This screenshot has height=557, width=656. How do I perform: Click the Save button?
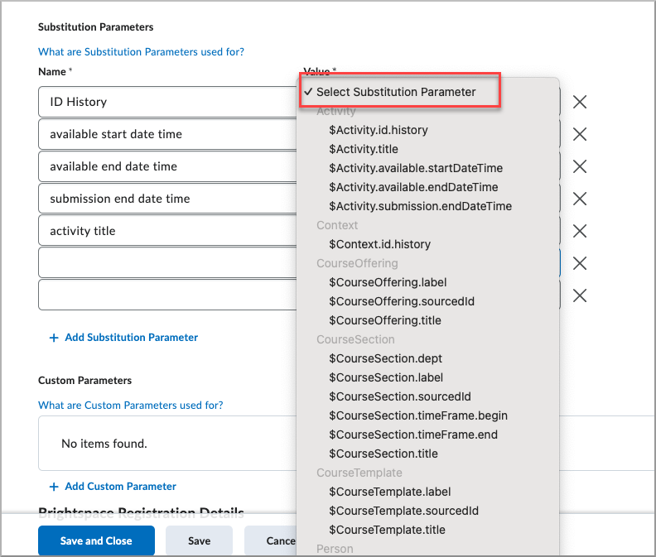[x=199, y=540]
